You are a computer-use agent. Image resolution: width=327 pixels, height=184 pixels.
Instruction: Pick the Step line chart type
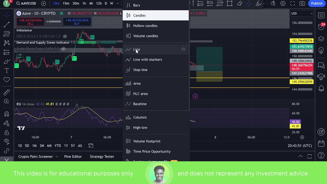pos(156,70)
